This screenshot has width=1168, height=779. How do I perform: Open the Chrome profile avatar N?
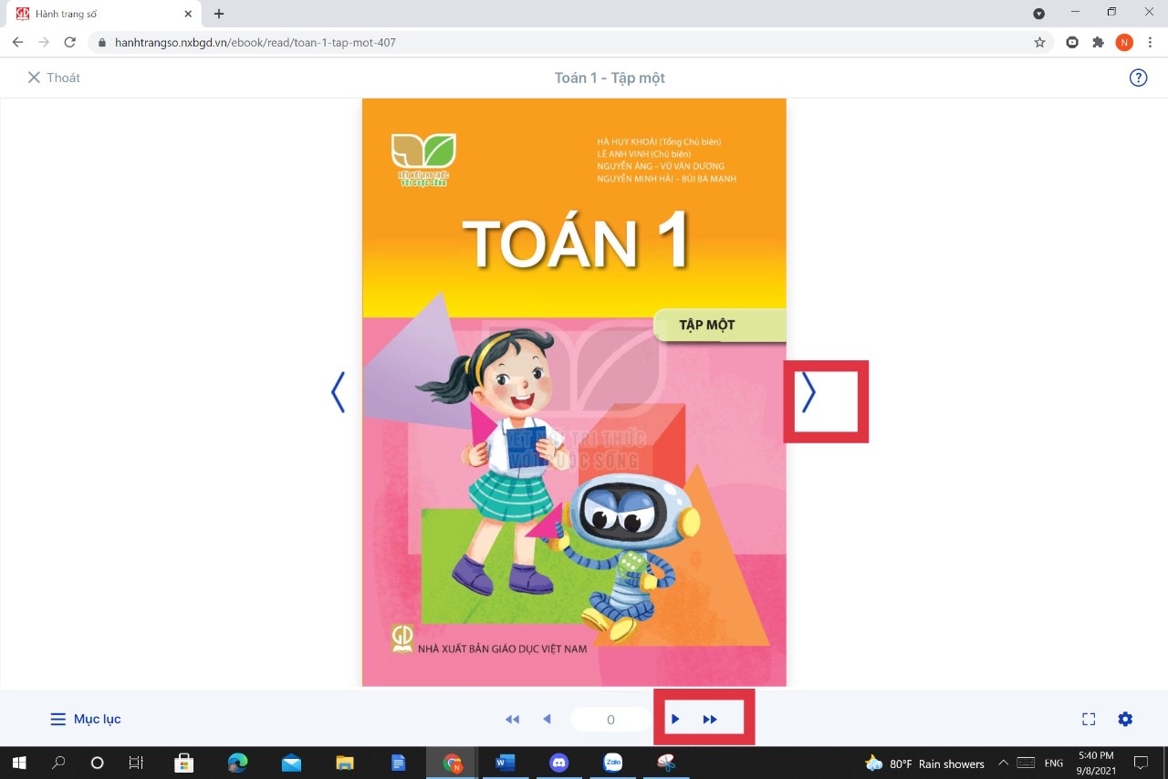pos(1124,42)
